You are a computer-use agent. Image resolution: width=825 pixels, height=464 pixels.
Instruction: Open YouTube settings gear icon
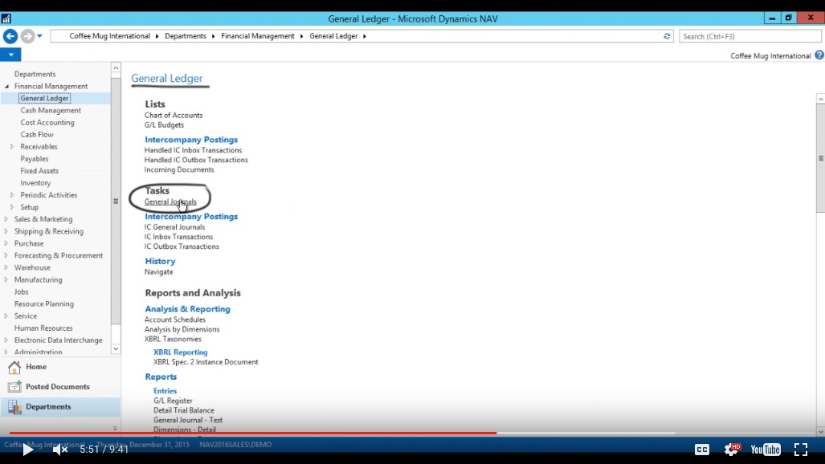point(731,450)
